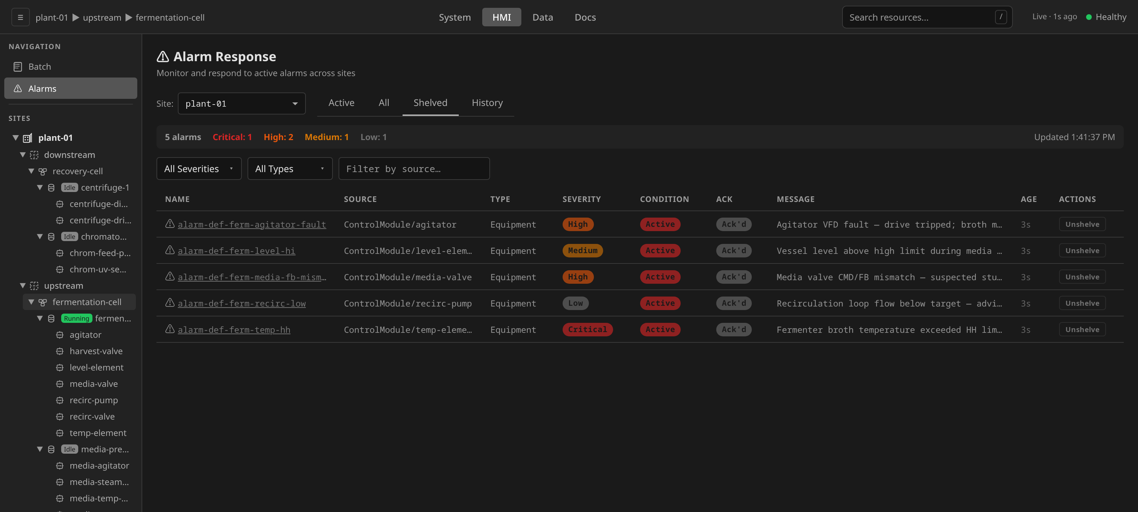Click the upstream breadcrumb
The width and height of the screenshot is (1138, 512).
point(102,18)
